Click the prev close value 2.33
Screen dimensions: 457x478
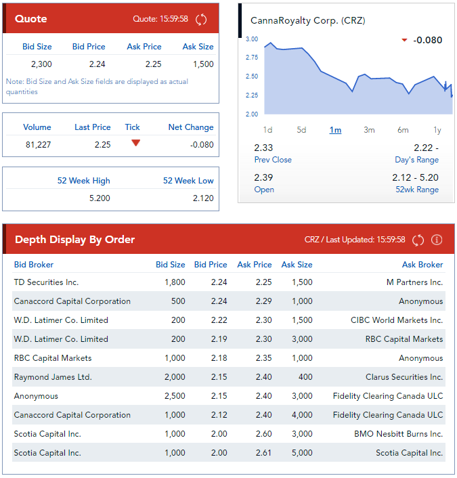[263, 148]
